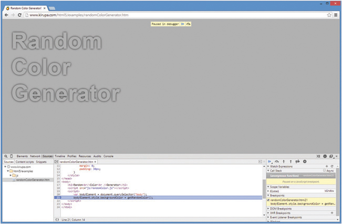Uncheck the randomColorGenerator.htm:21 breakpoint
The image size is (342, 224).
[268, 200]
